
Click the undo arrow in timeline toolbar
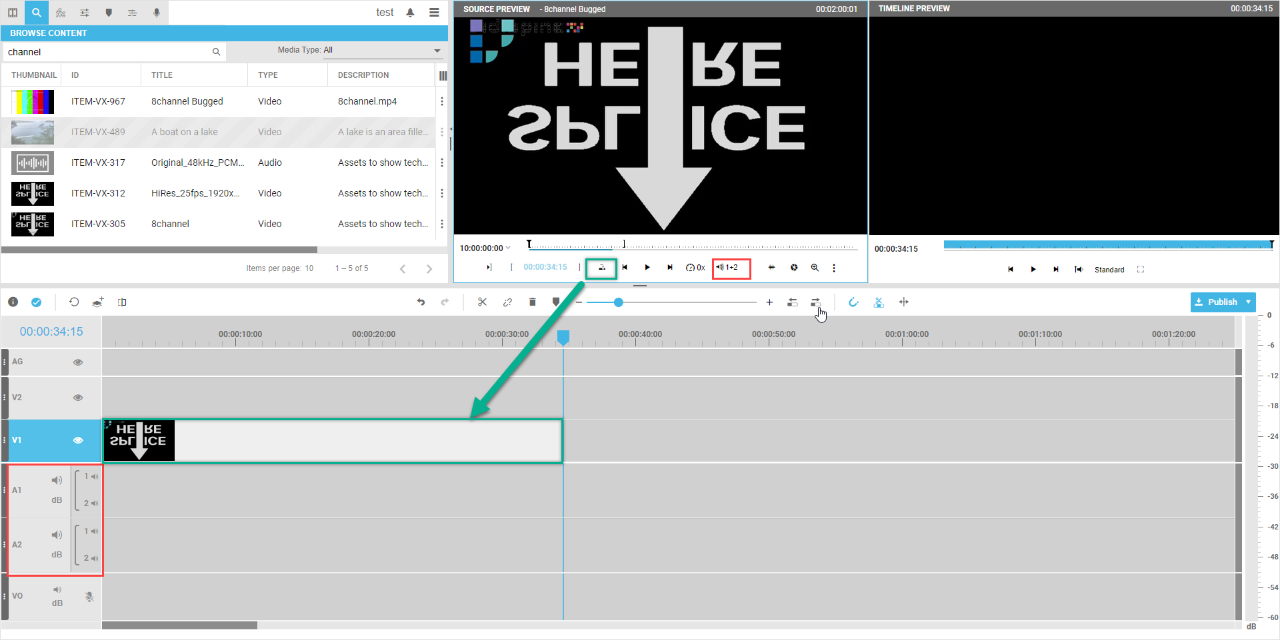(x=421, y=302)
